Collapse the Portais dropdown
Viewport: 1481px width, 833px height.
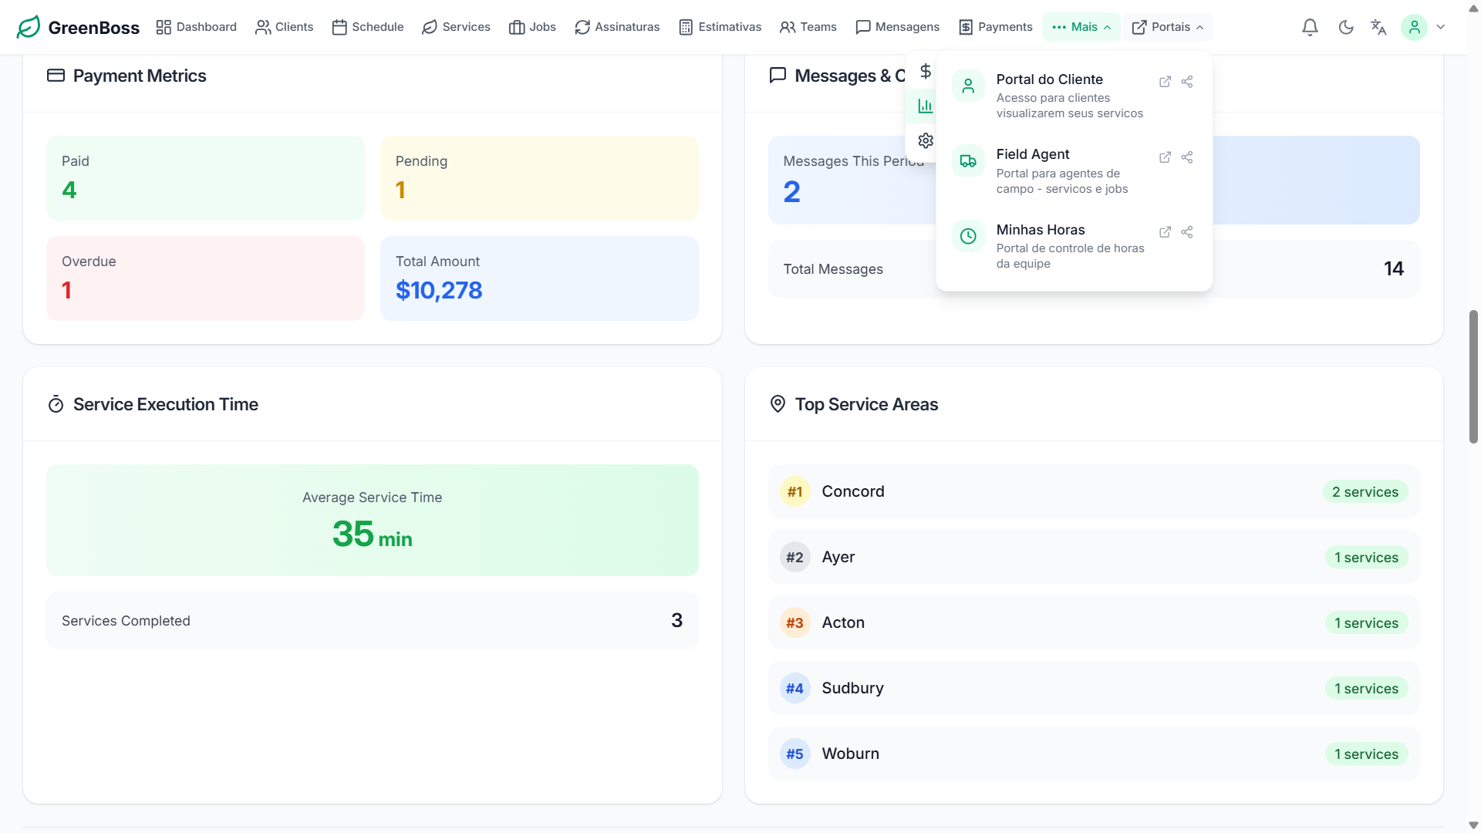pyautogui.click(x=1199, y=27)
